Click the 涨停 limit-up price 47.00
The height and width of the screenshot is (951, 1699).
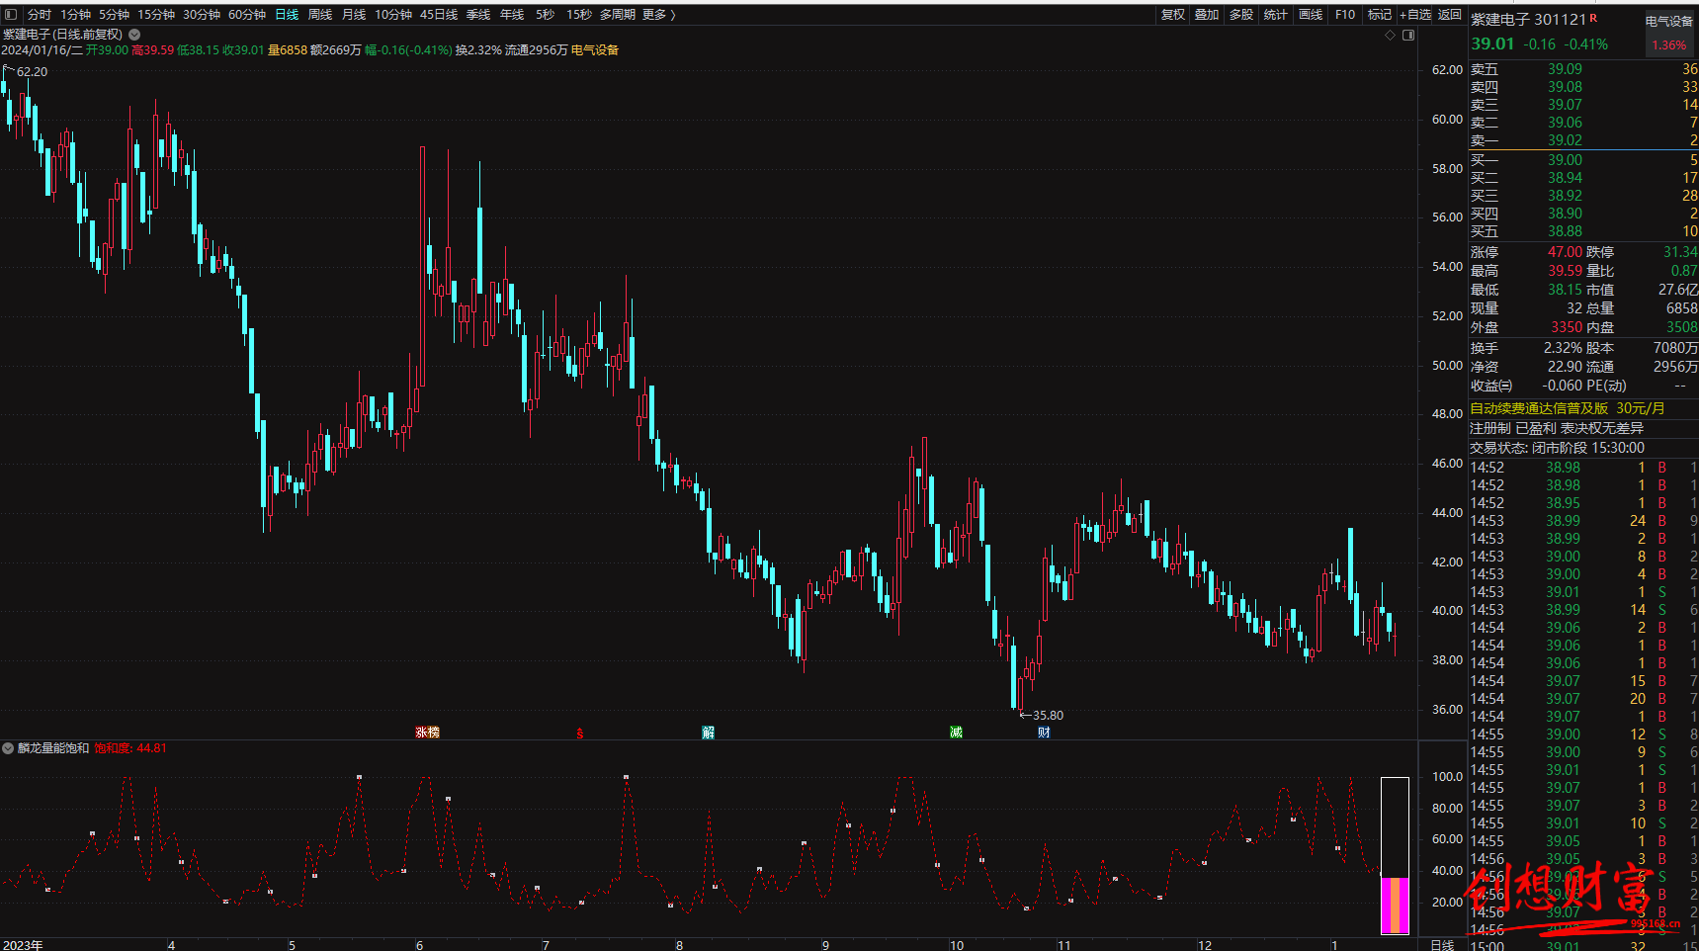pos(1565,252)
